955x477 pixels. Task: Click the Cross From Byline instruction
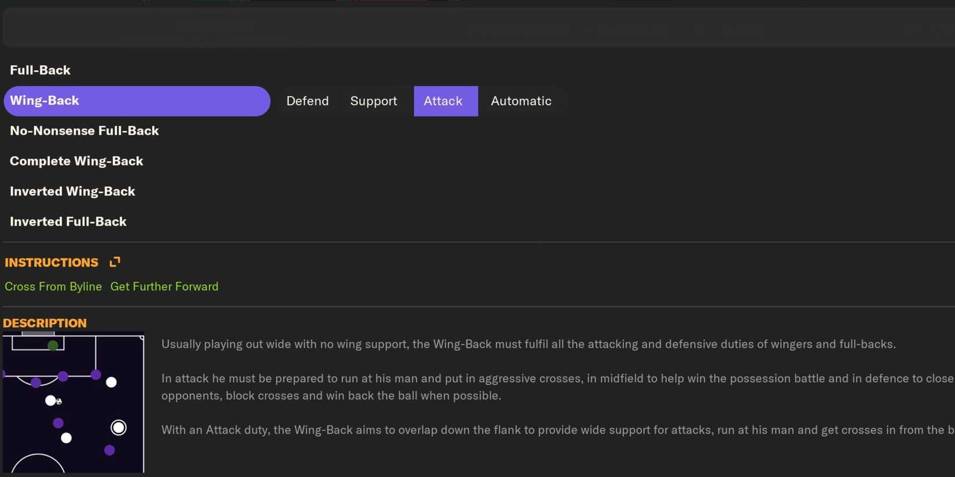coord(53,286)
